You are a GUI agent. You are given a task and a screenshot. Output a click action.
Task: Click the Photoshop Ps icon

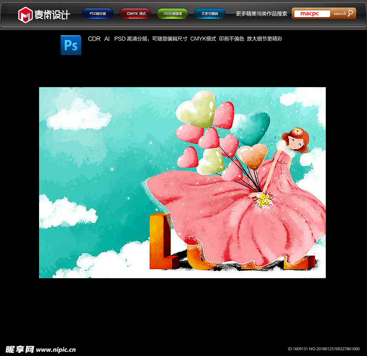point(71,45)
